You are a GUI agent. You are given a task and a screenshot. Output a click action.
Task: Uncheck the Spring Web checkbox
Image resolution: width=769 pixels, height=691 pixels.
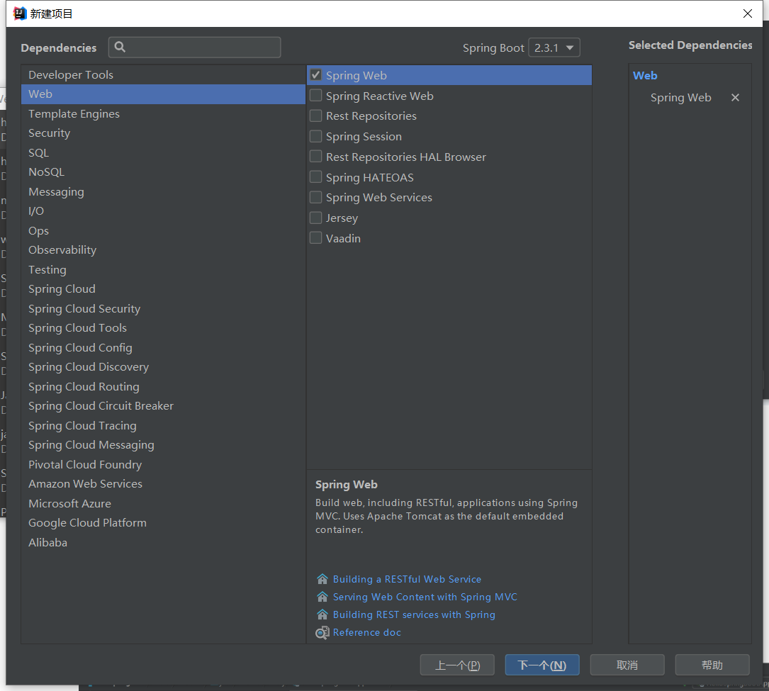(x=316, y=75)
